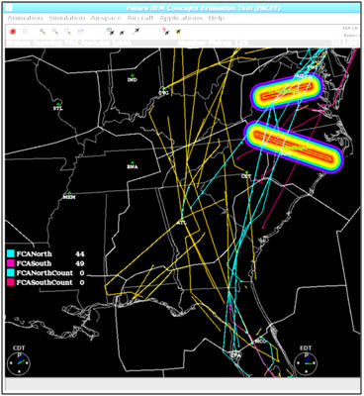The height and width of the screenshot is (396, 364).
Task: Click the aircraft icon with red question mark
Action: [166, 32]
